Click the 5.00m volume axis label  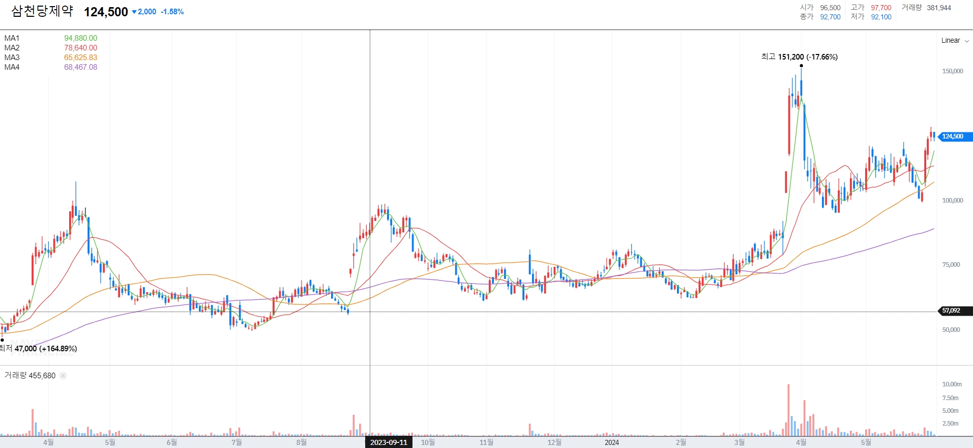coord(950,411)
